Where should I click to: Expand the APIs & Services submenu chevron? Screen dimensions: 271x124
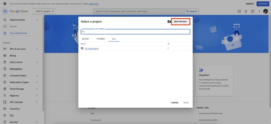tap(37, 49)
